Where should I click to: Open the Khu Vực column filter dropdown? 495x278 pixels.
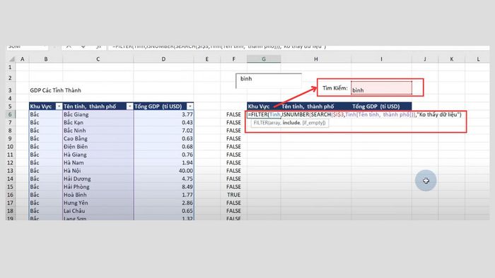click(59, 107)
